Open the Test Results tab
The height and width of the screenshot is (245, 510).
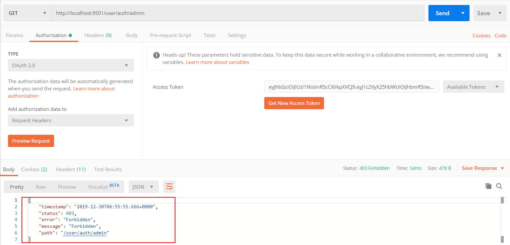[108, 169]
